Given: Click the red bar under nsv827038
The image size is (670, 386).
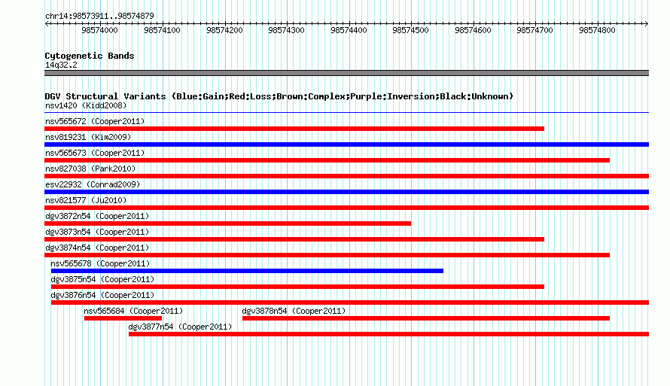Looking at the screenshot, I should 346,176.
